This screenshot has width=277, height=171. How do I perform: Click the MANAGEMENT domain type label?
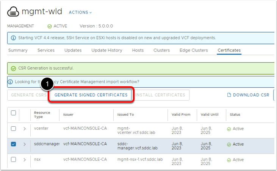[x=20, y=26]
